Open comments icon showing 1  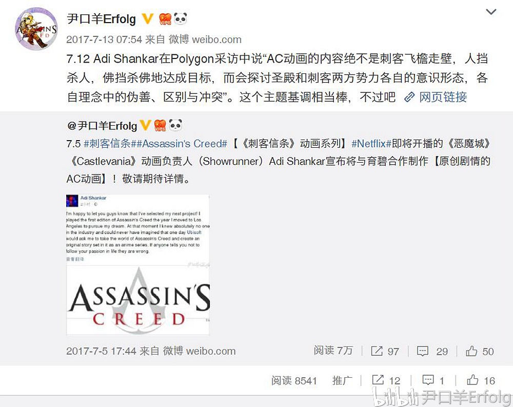tap(428, 380)
